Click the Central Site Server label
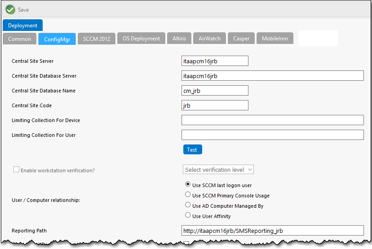This screenshot has height=249, width=372. pos(32,61)
